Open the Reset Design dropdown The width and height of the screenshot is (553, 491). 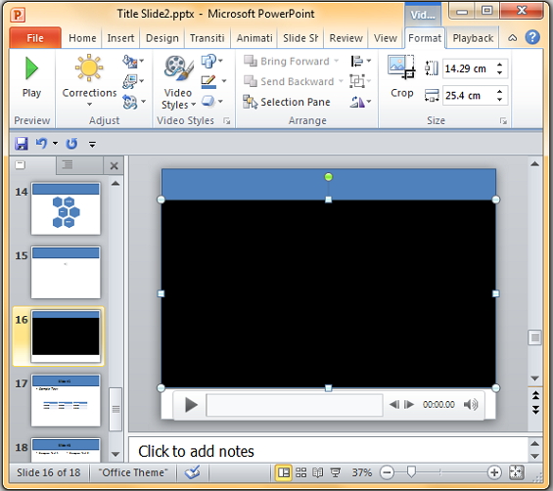click(x=133, y=102)
